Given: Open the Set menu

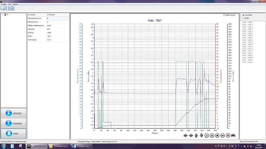Looking at the screenshot, I should pos(10,4).
